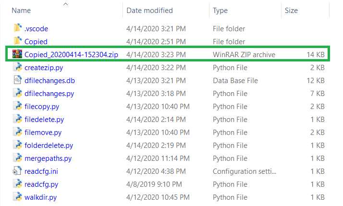Select the .vscode folder name
343x206 pixels.
click(x=37, y=29)
